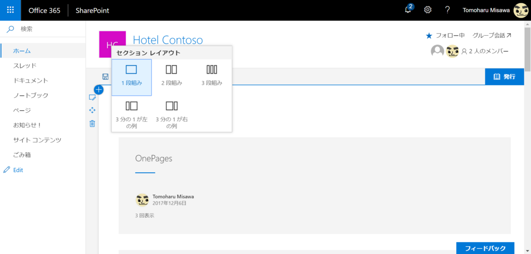Click the 発行 publish button
The height and width of the screenshot is (254, 531).
504,77
